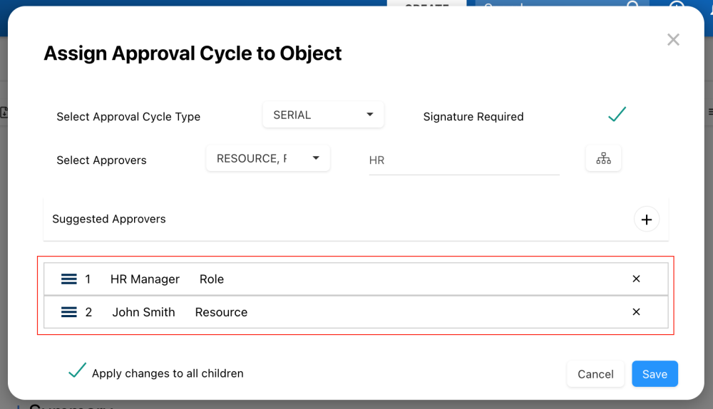Click the plus icon in Suggested Approvers
The height and width of the screenshot is (409, 713).
[x=646, y=219]
